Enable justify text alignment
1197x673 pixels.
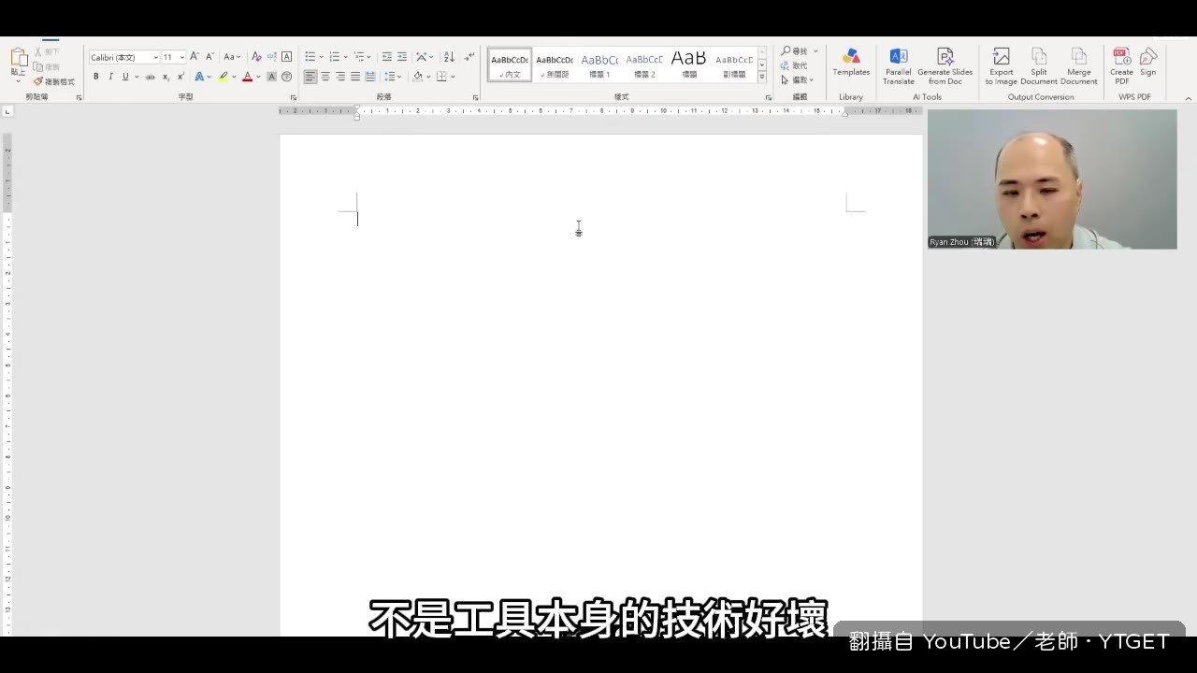[x=355, y=77]
